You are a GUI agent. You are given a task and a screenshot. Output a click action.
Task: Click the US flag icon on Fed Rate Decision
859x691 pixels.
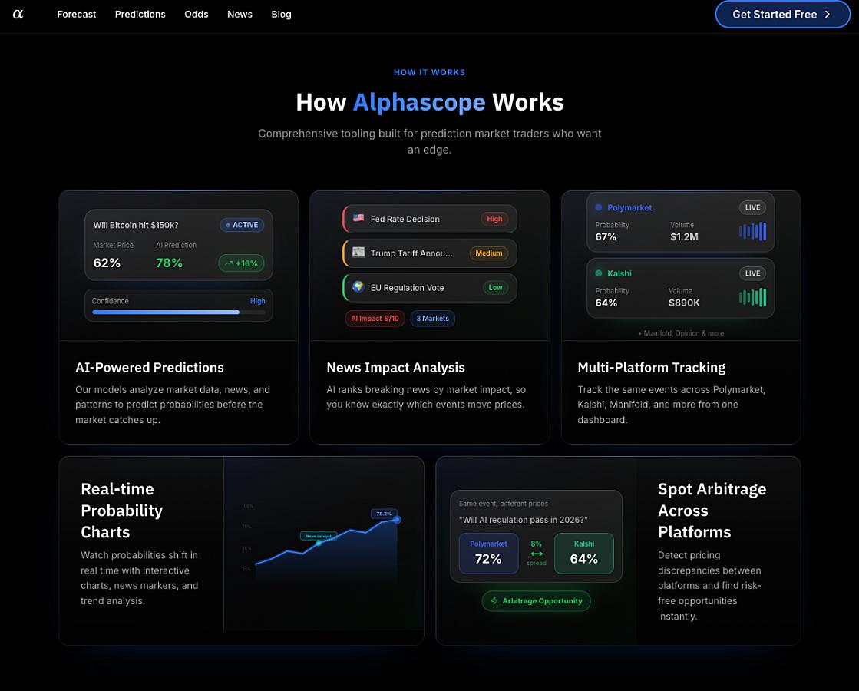point(358,217)
